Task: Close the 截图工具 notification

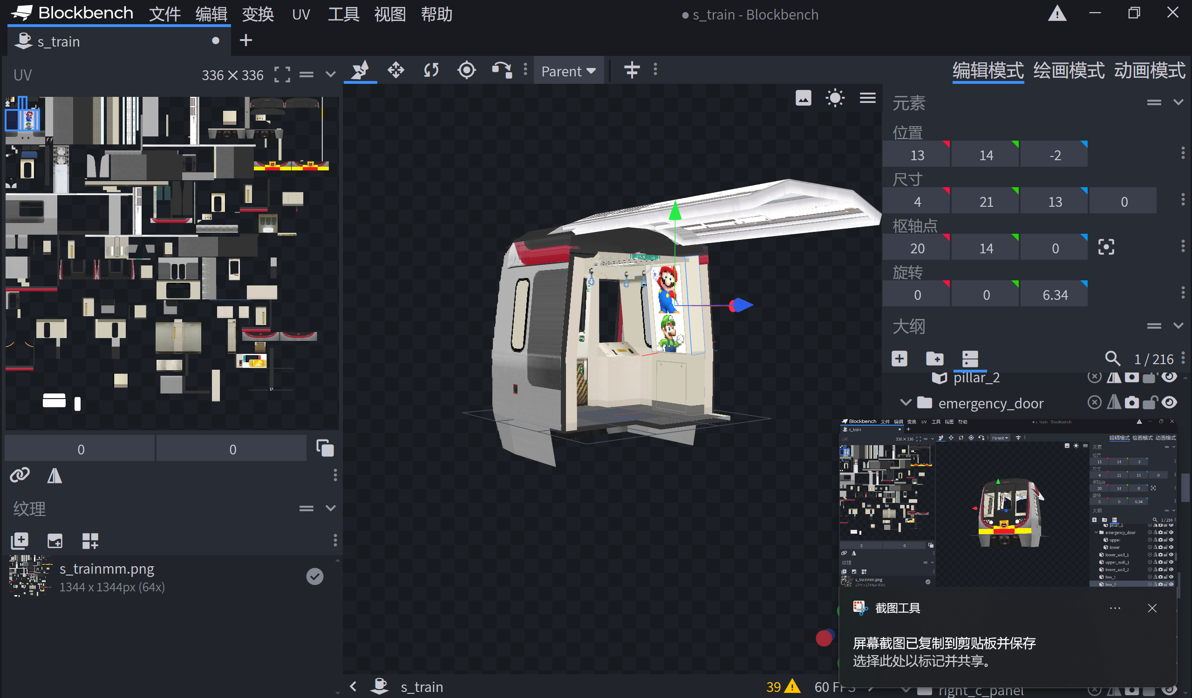Action: [1152, 608]
